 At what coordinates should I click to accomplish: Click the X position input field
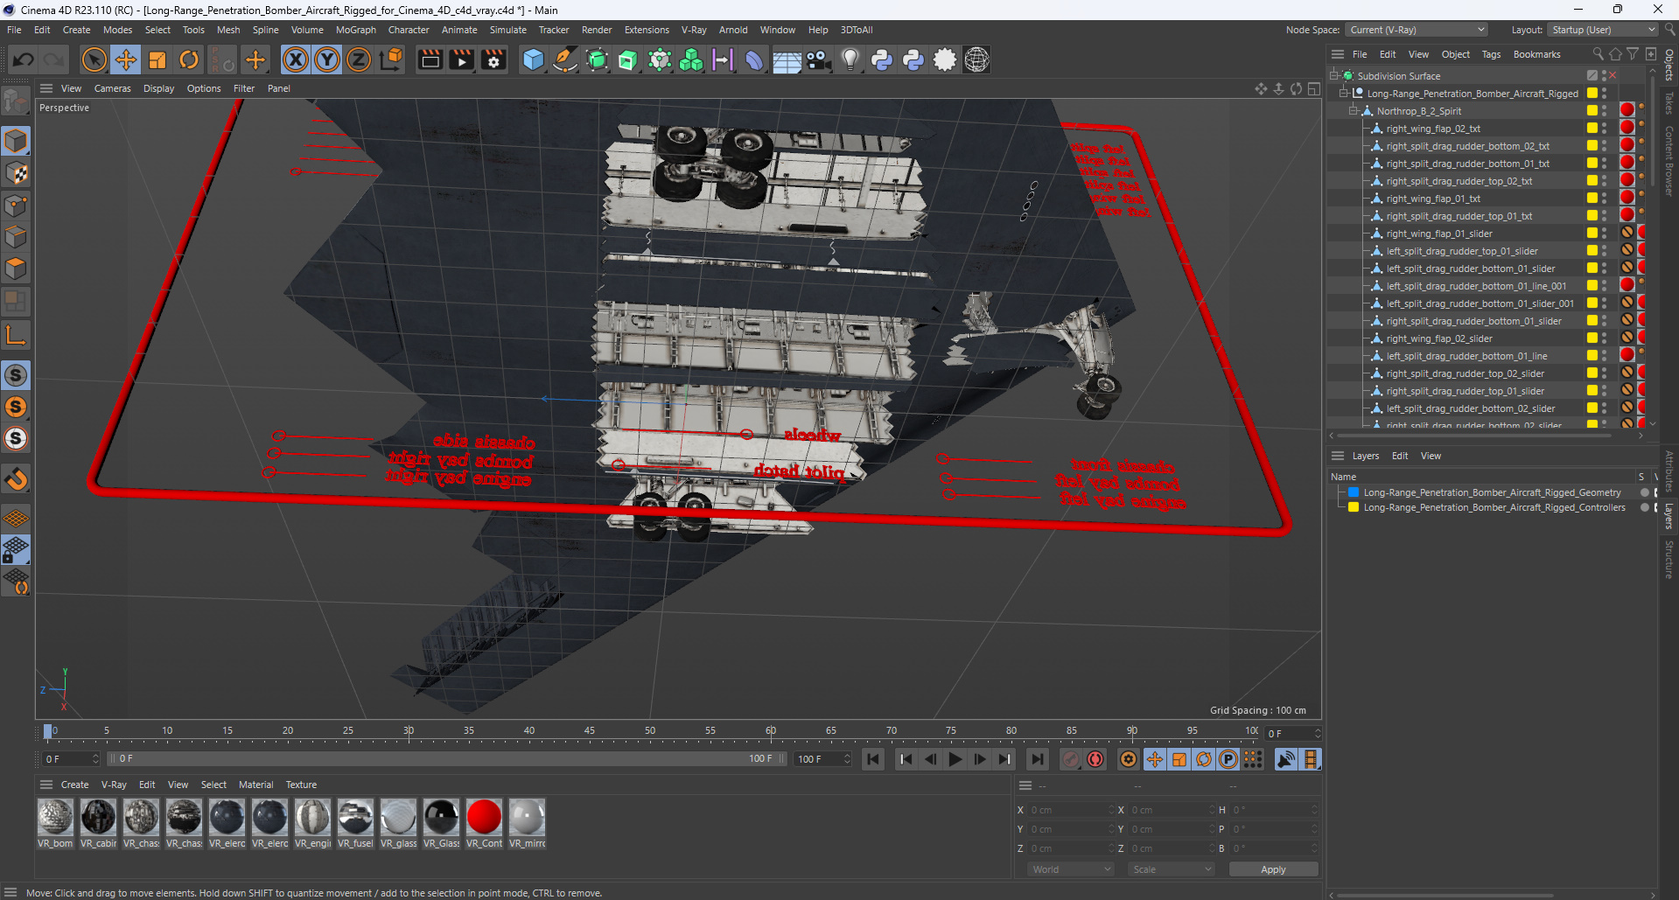click(1071, 810)
